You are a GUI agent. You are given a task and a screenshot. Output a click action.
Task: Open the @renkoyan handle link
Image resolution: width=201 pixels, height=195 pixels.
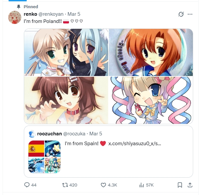51,14
